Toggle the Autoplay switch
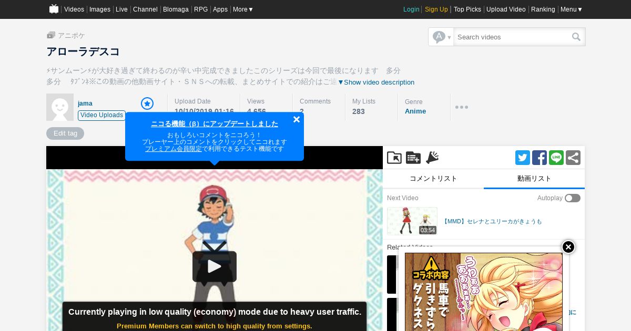This screenshot has height=331, width=631. coord(573,198)
